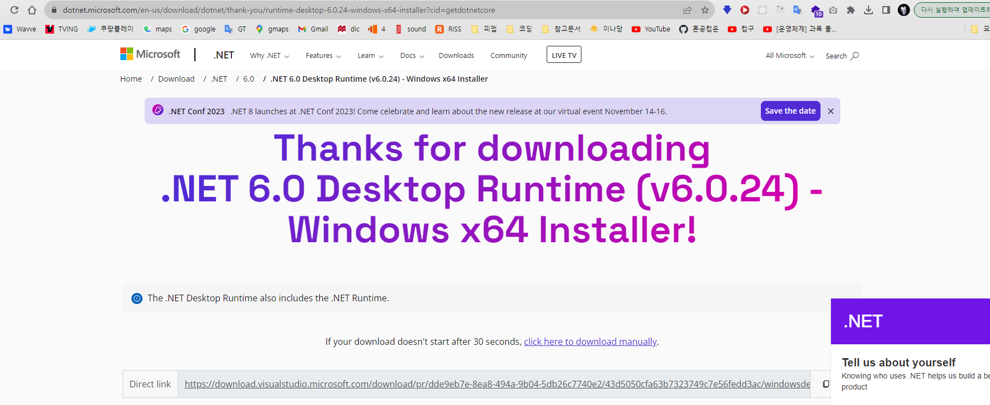Open the purple extension with badge 10
Viewport: 990px width, 405px height.
pos(816,10)
